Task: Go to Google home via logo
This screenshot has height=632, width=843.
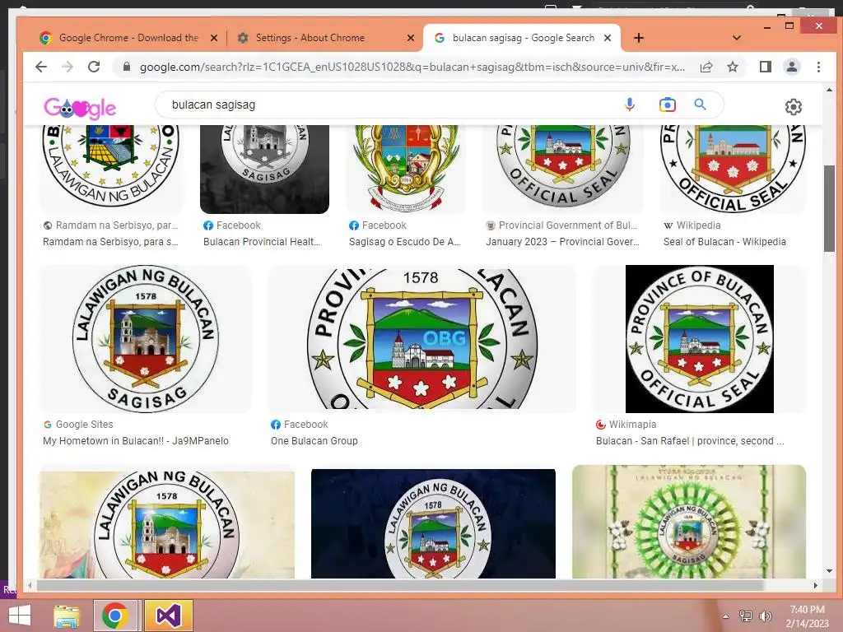Action: click(x=80, y=108)
